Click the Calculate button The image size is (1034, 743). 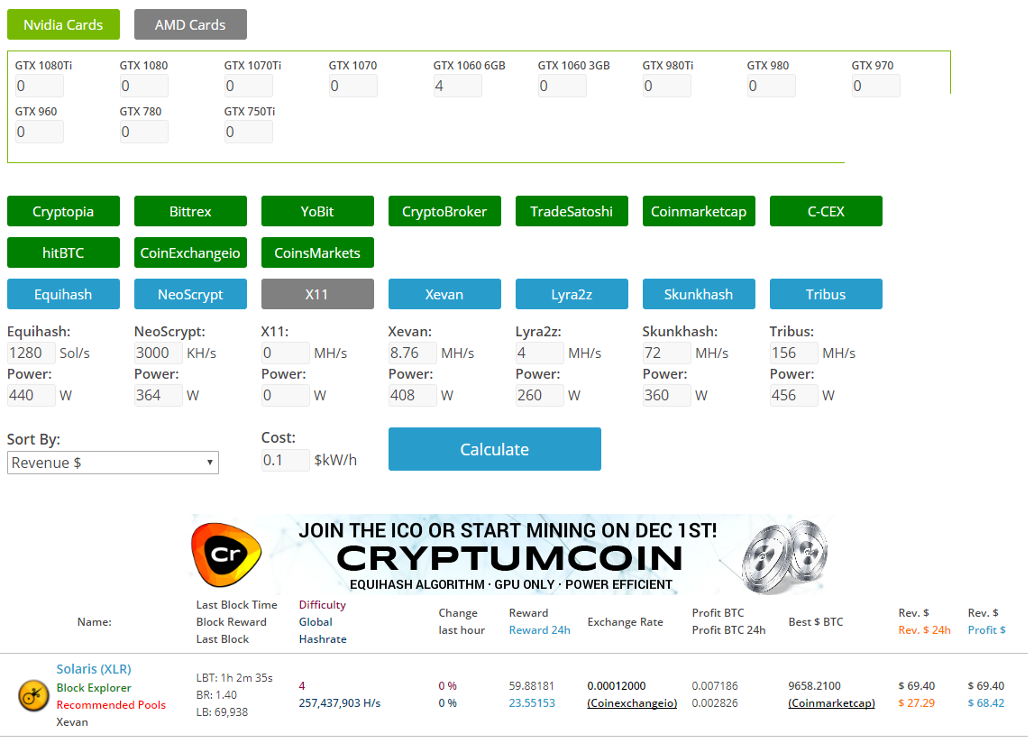(x=495, y=449)
